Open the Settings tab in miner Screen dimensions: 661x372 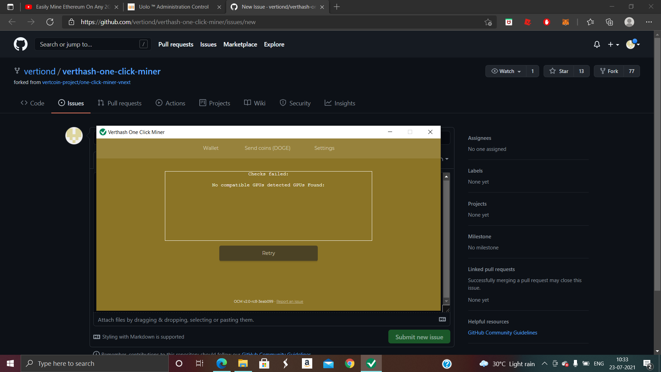click(x=324, y=148)
